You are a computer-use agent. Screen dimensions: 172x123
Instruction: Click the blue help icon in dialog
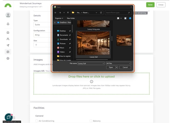[x=130, y=18]
